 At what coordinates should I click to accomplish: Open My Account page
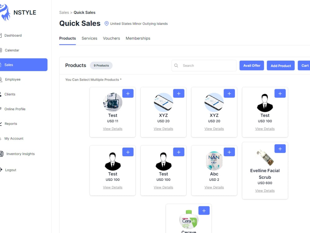point(14,139)
